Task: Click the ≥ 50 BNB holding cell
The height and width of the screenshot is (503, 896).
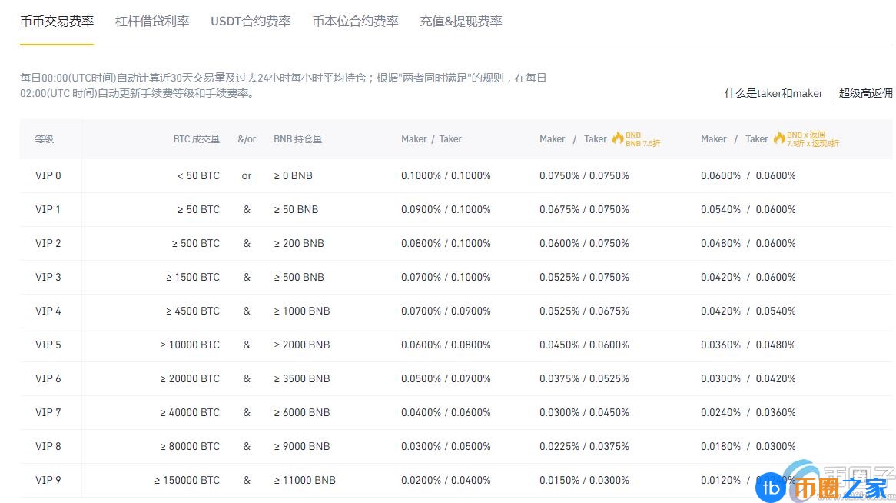Action: pos(296,209)
